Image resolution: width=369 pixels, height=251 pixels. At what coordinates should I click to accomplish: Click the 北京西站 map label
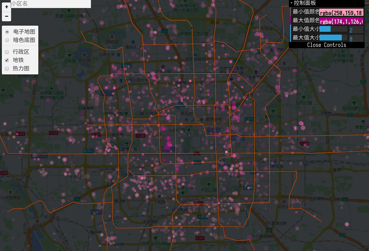[128, 175]
